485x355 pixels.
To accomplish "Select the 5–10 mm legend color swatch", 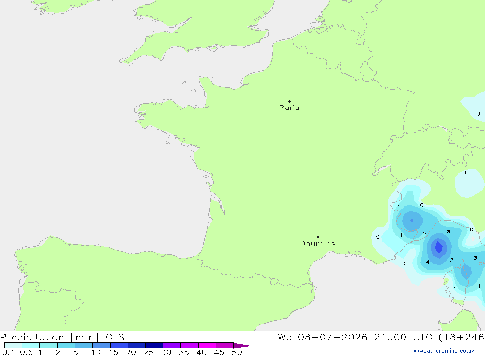I will click(x=84, y=345).
